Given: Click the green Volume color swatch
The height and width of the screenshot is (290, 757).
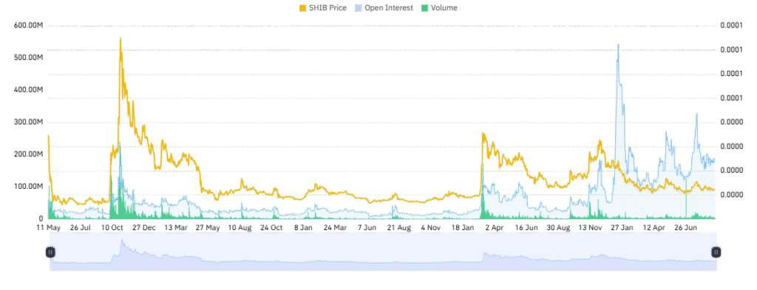Looking at the screenshot, I should click(x=425, y=7).
